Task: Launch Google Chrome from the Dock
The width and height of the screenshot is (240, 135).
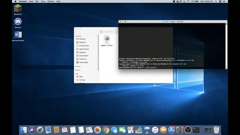Action: point(106,130)
